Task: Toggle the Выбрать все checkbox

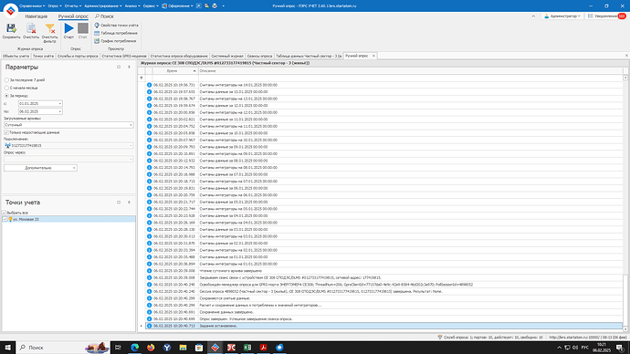Action: coord(4,213)
